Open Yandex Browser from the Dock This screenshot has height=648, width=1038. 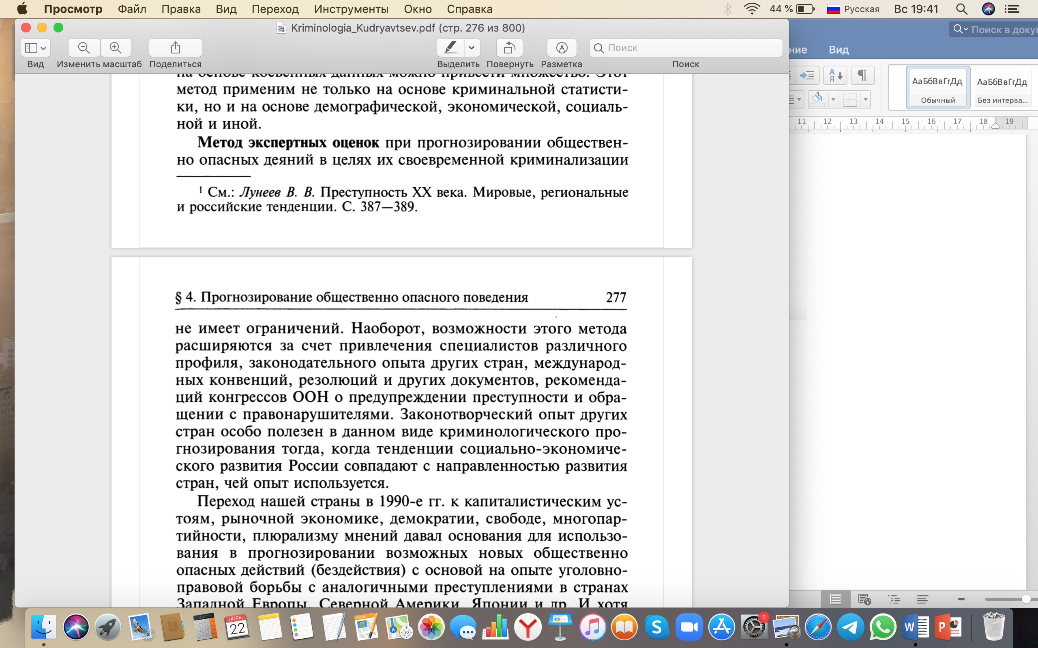click(528, 627)
